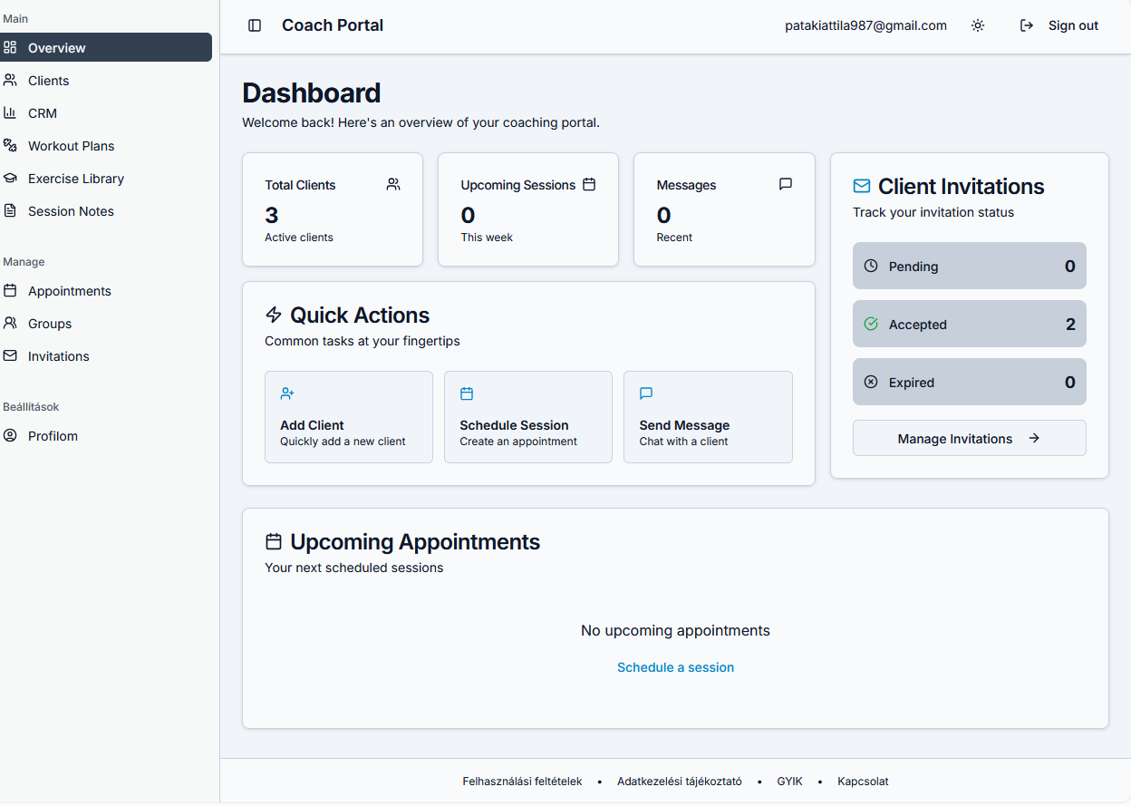The image size is (1131, 806).
Task: Select the Add Client person-plus icon
Action: click(x=287, y=393)
